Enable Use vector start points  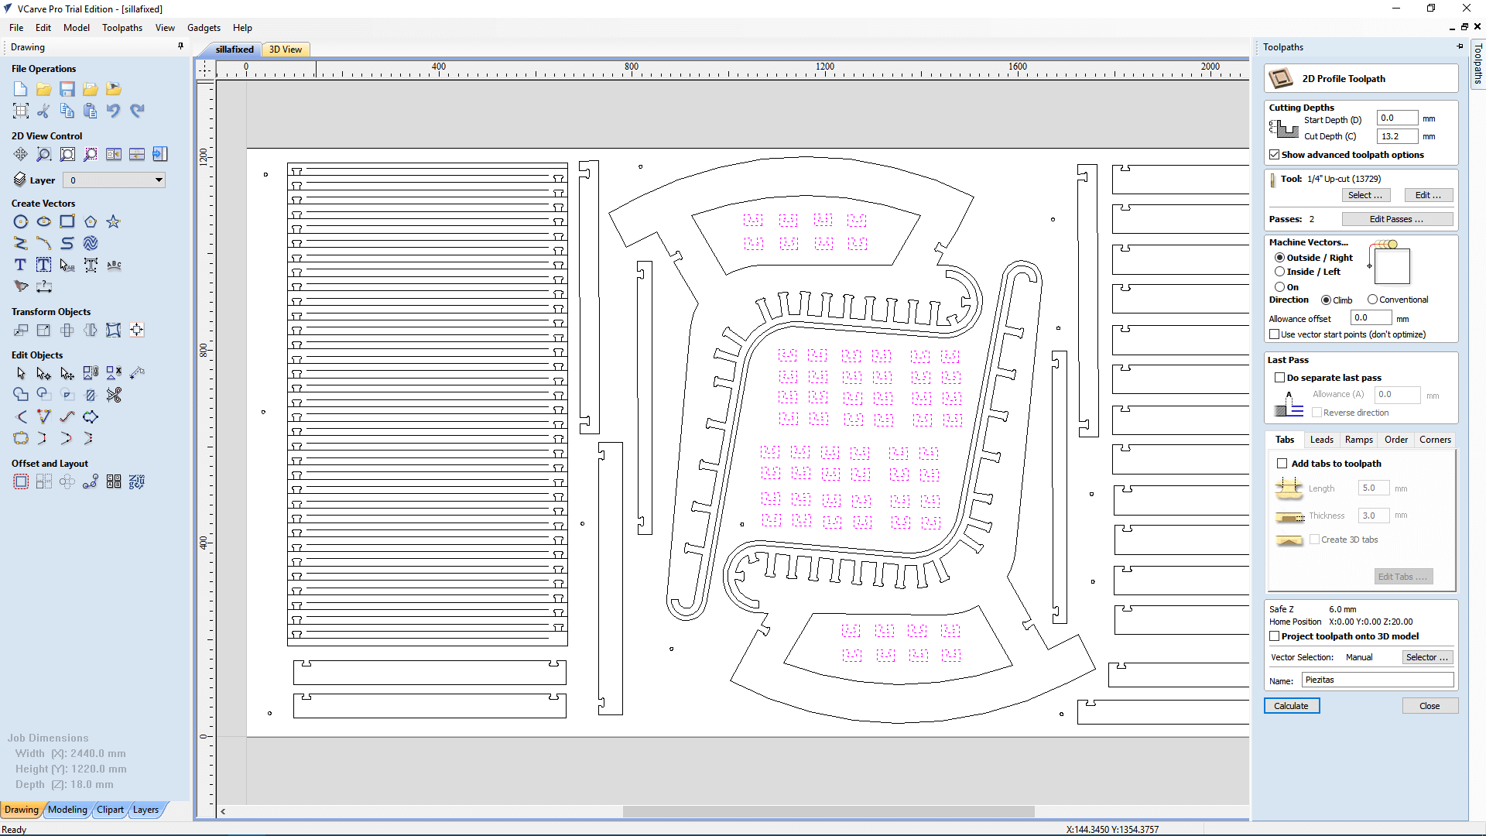1274,334
